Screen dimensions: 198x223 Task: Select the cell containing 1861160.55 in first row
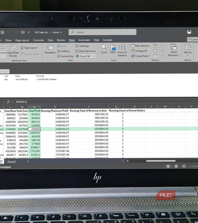(x=89, y=114)
